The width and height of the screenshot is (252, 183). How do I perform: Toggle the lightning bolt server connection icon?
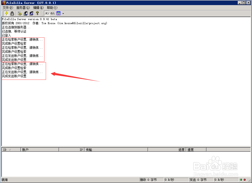(7, 13)
